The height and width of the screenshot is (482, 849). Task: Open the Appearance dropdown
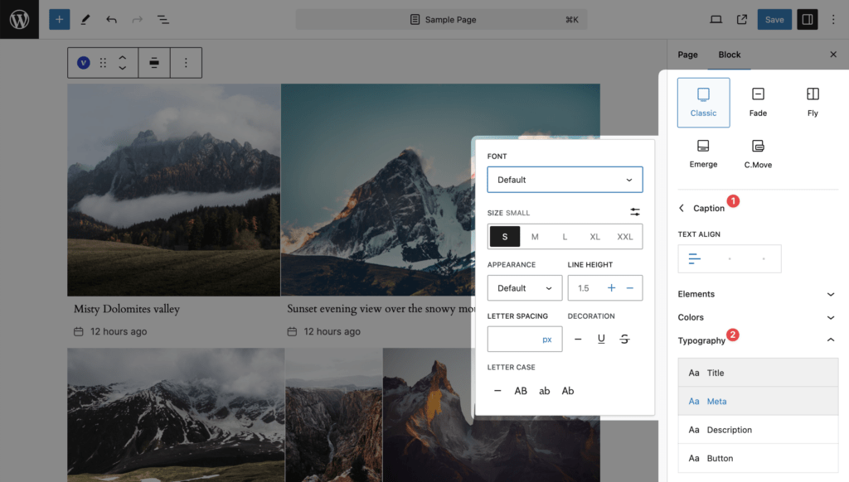[x=525, y=288]
